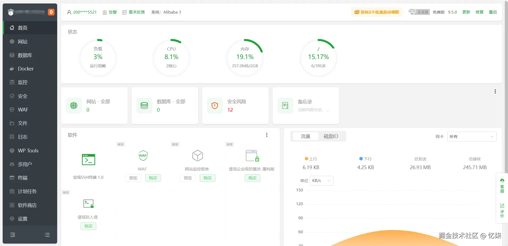
Task: Click 购买 under 网站监控报表
Action: (207, 178)
